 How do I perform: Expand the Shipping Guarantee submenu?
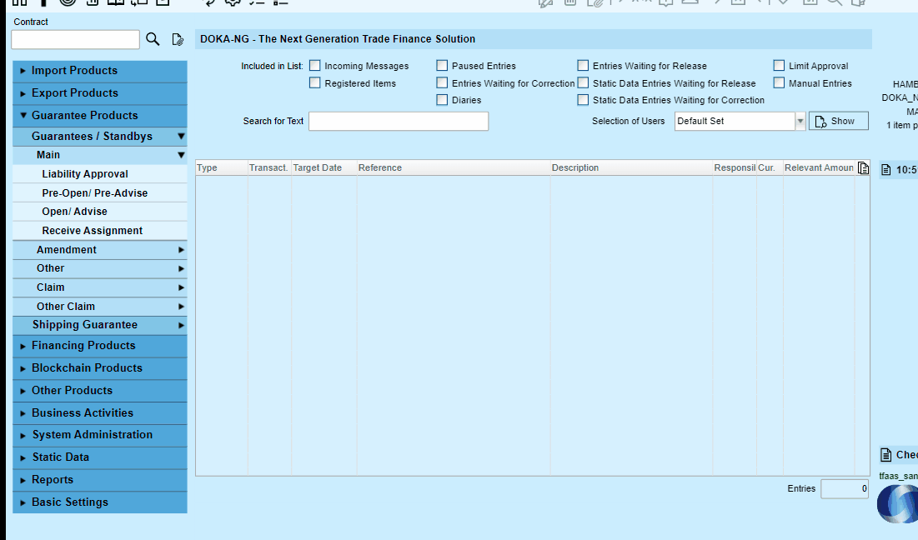[x=100, y=325]
